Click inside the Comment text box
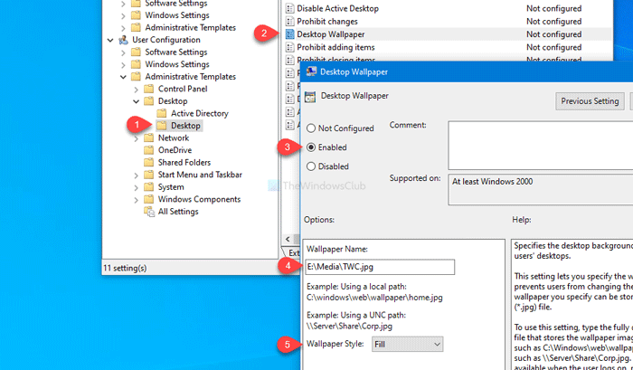 541,146
